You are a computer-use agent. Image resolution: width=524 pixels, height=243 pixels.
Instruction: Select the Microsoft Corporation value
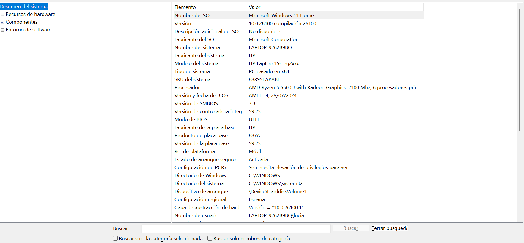(x=274, y=39)
